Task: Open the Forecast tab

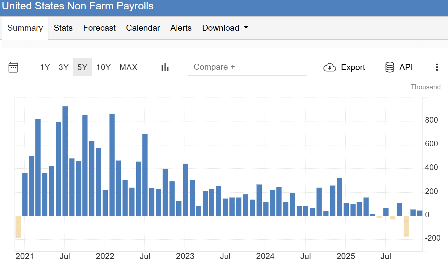Action: click(x=99, y=28)
